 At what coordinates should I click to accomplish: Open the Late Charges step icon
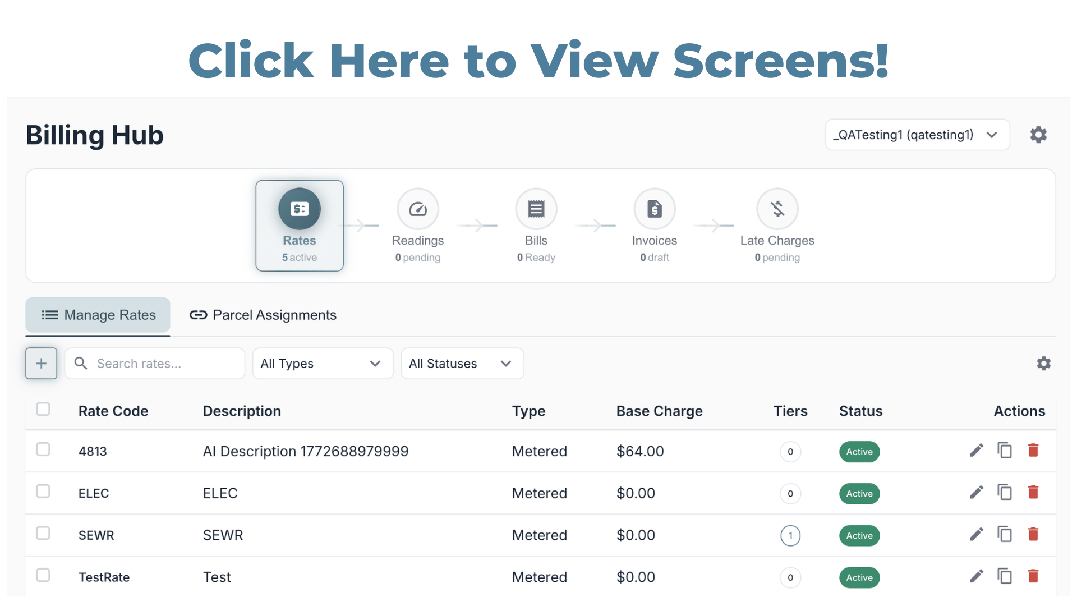(x=777, y=209)
